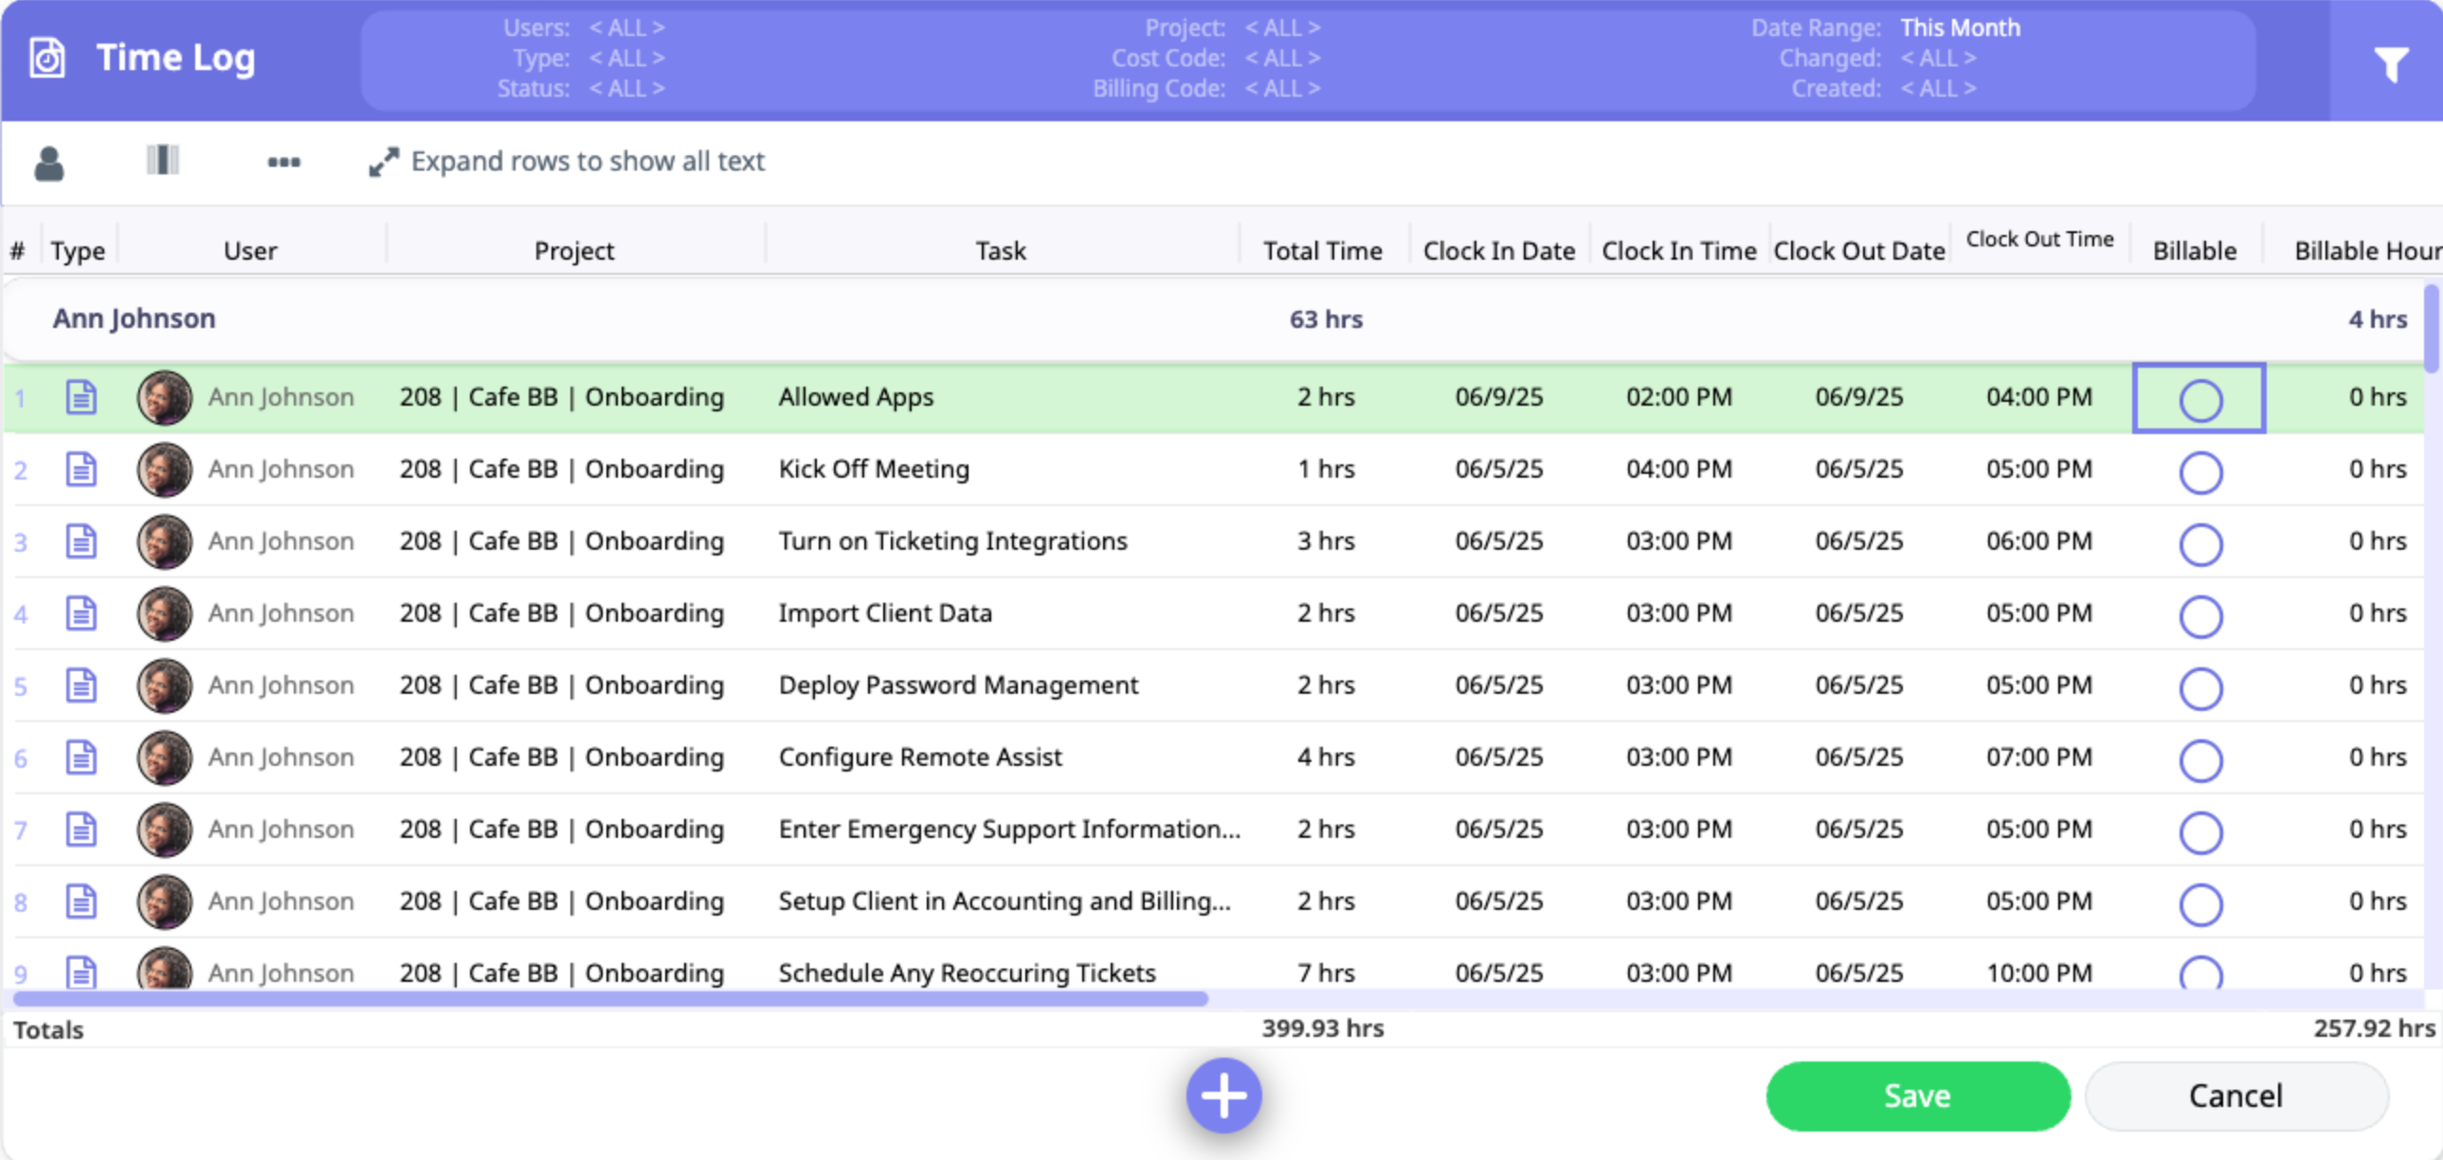2443x1160 pixels.
Task: Click the Time Log header icon
Action: tap(47, 58)
